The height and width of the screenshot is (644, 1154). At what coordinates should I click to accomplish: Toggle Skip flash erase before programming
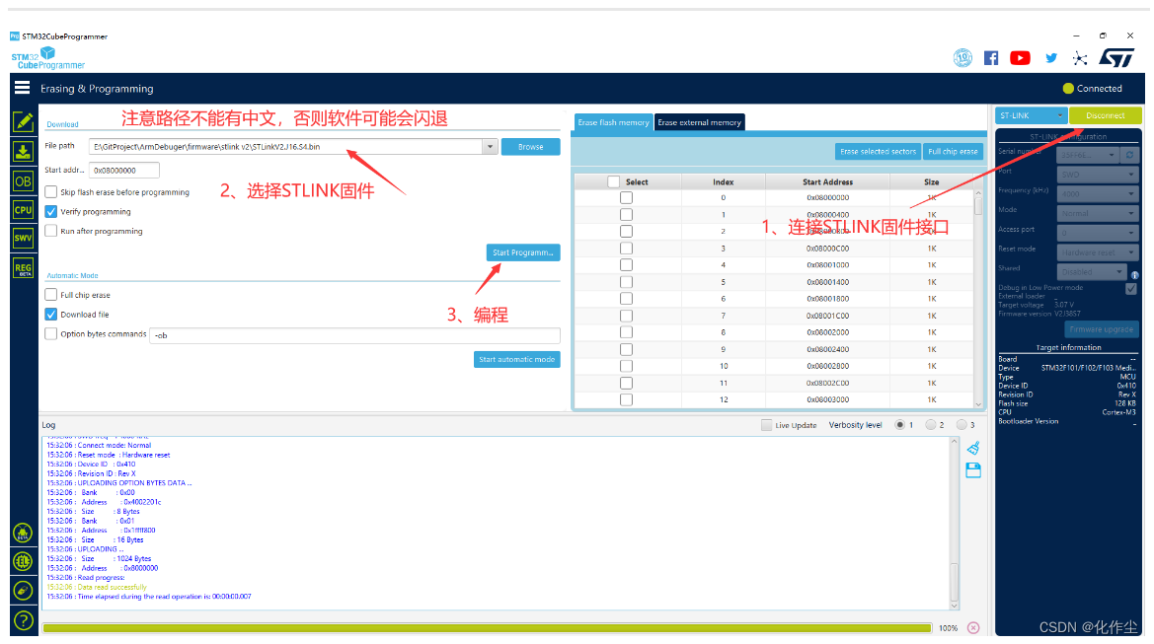[x=50, y=192]
